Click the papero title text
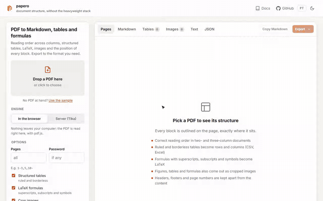 [23, 6]
